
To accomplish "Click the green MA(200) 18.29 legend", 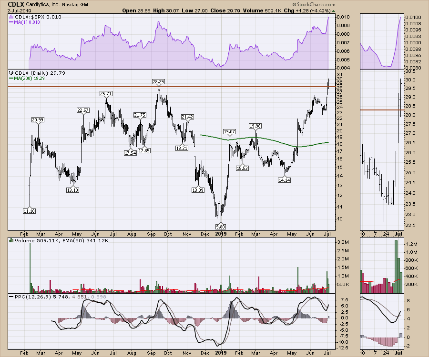I will [x=27, y=78].
